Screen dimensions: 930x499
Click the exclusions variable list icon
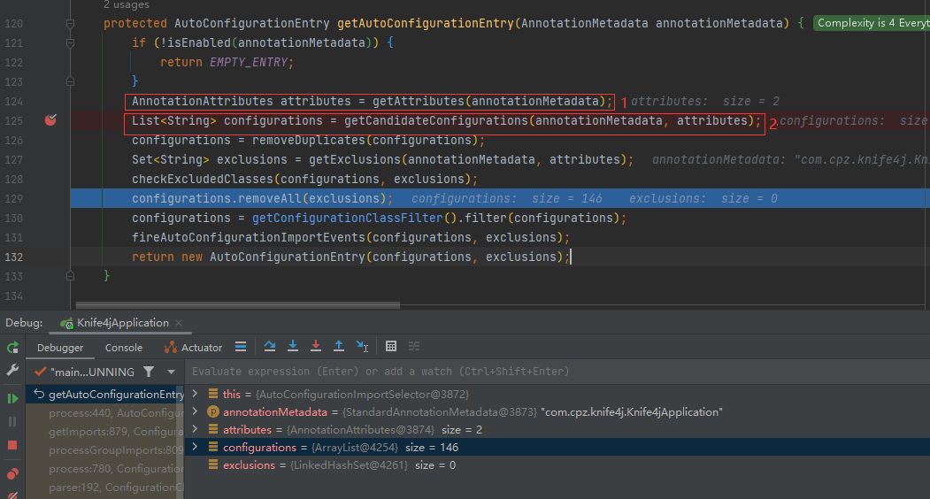(213, 464)
